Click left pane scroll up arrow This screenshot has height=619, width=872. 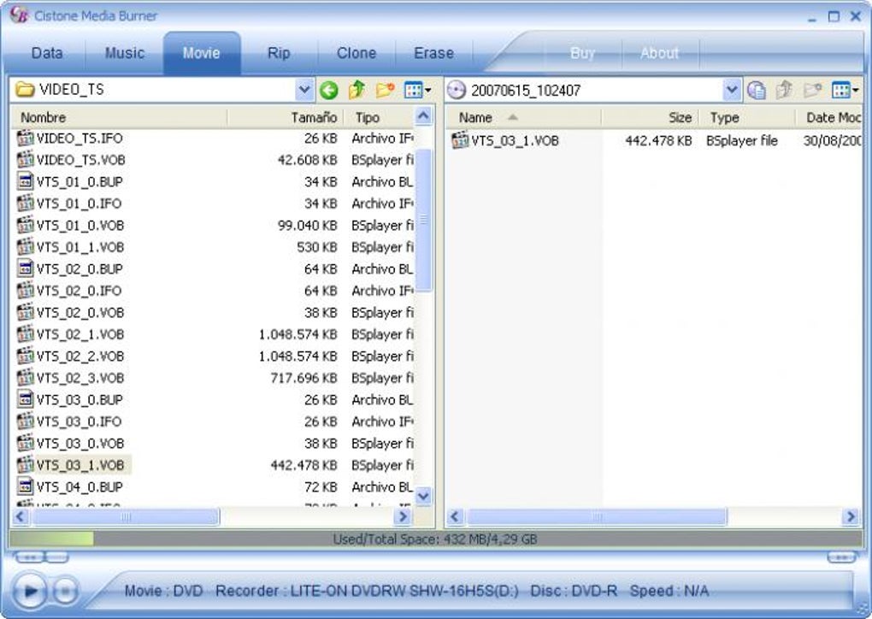423,116
